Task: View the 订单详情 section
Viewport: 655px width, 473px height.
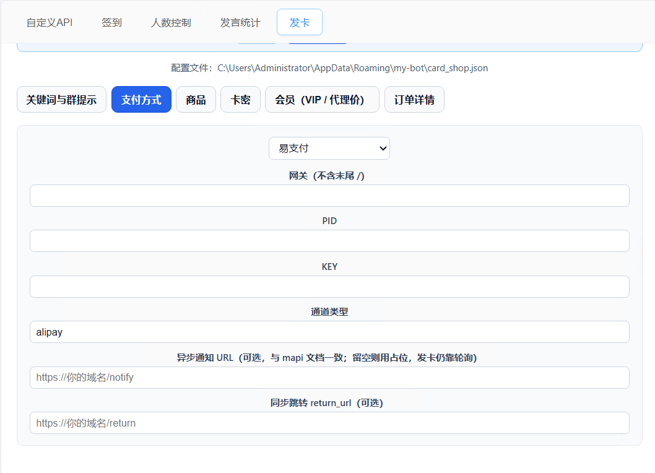Action: [414, 100]
